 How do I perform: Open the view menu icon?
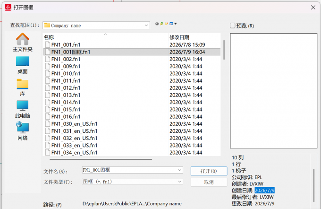[171, 24]
